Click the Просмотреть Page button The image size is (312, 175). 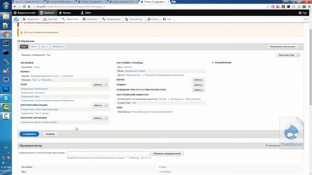point(286,55)
